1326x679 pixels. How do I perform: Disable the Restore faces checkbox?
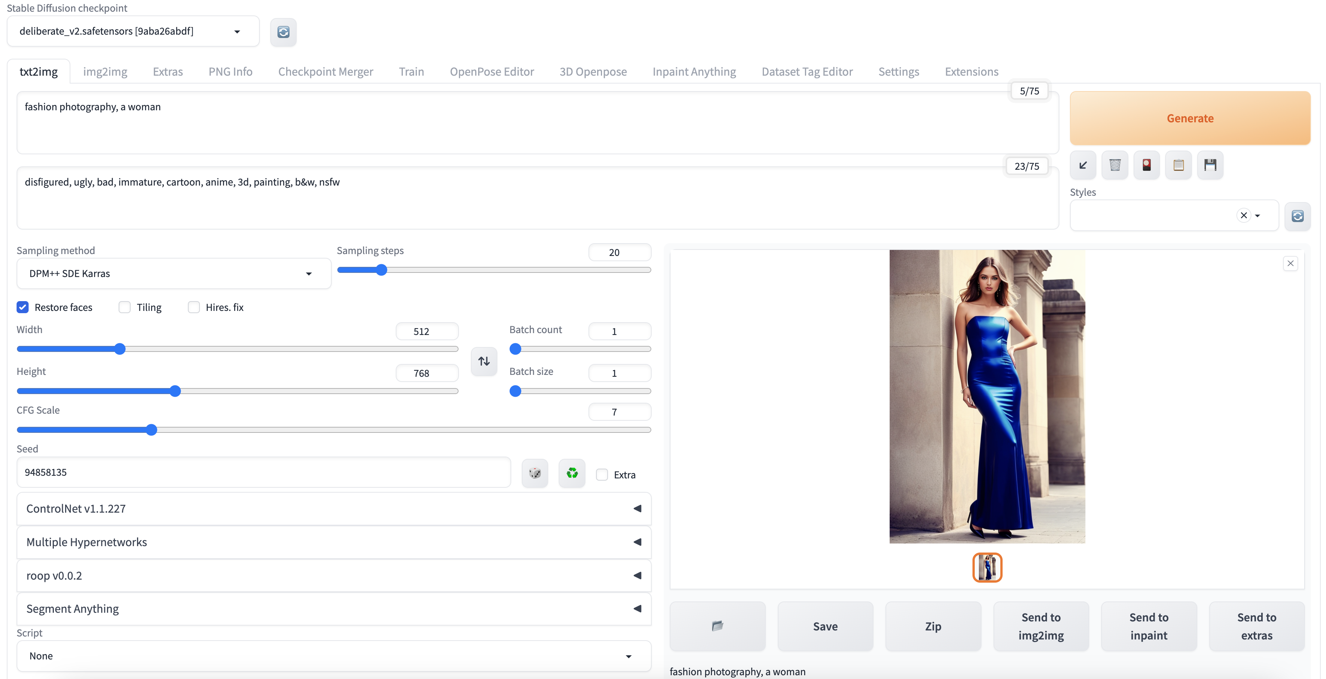click(23, 308)
